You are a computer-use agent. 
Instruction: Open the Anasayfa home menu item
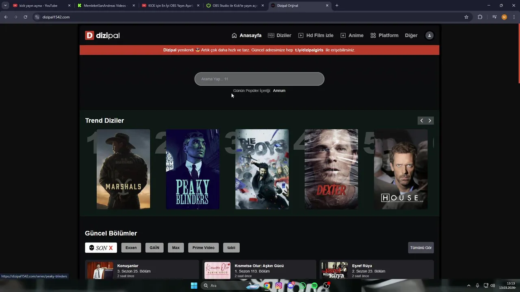pos(247,35)
